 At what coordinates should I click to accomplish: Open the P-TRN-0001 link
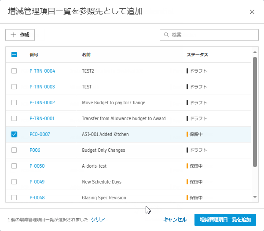point(42,118)
